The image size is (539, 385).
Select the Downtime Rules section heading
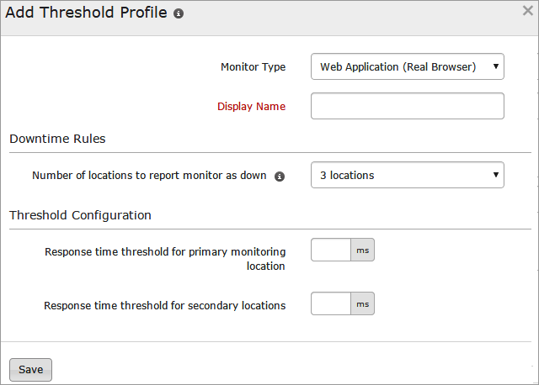coord(57,139)
